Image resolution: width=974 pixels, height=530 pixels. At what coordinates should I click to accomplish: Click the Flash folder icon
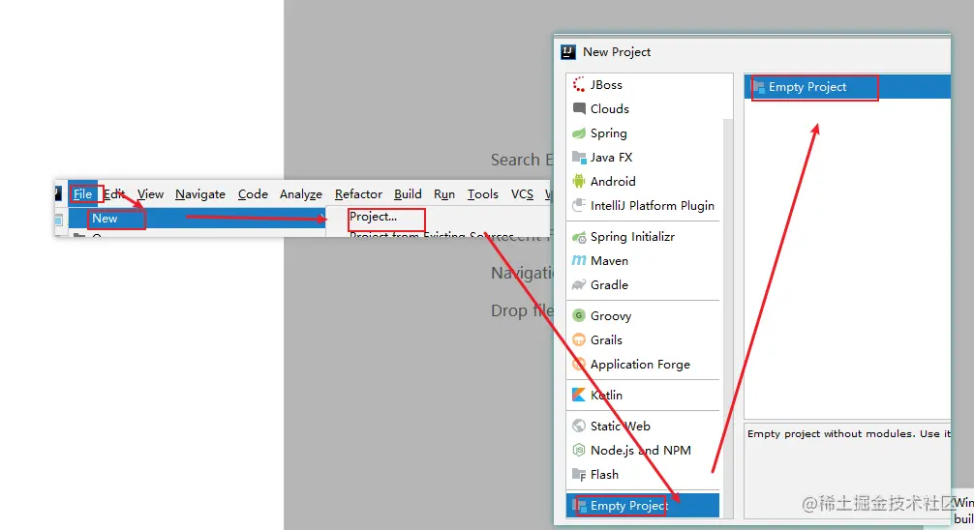579,475
